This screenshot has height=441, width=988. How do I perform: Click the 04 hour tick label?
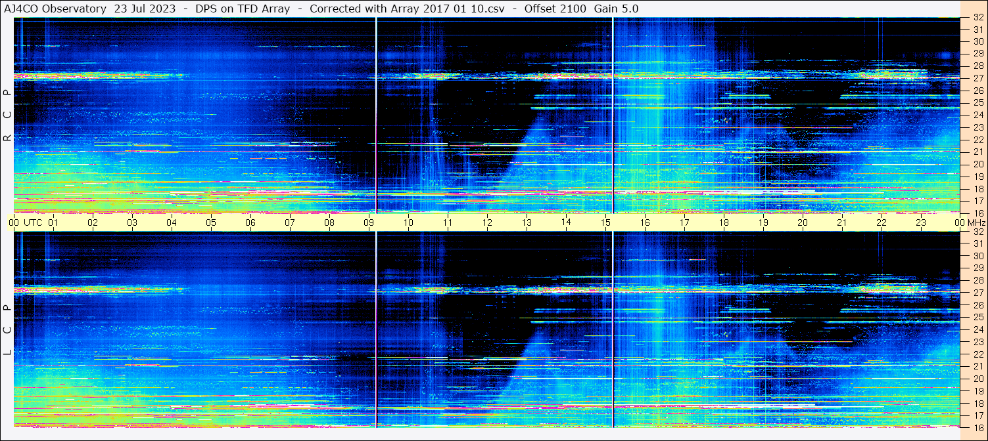tap(172, 222)
